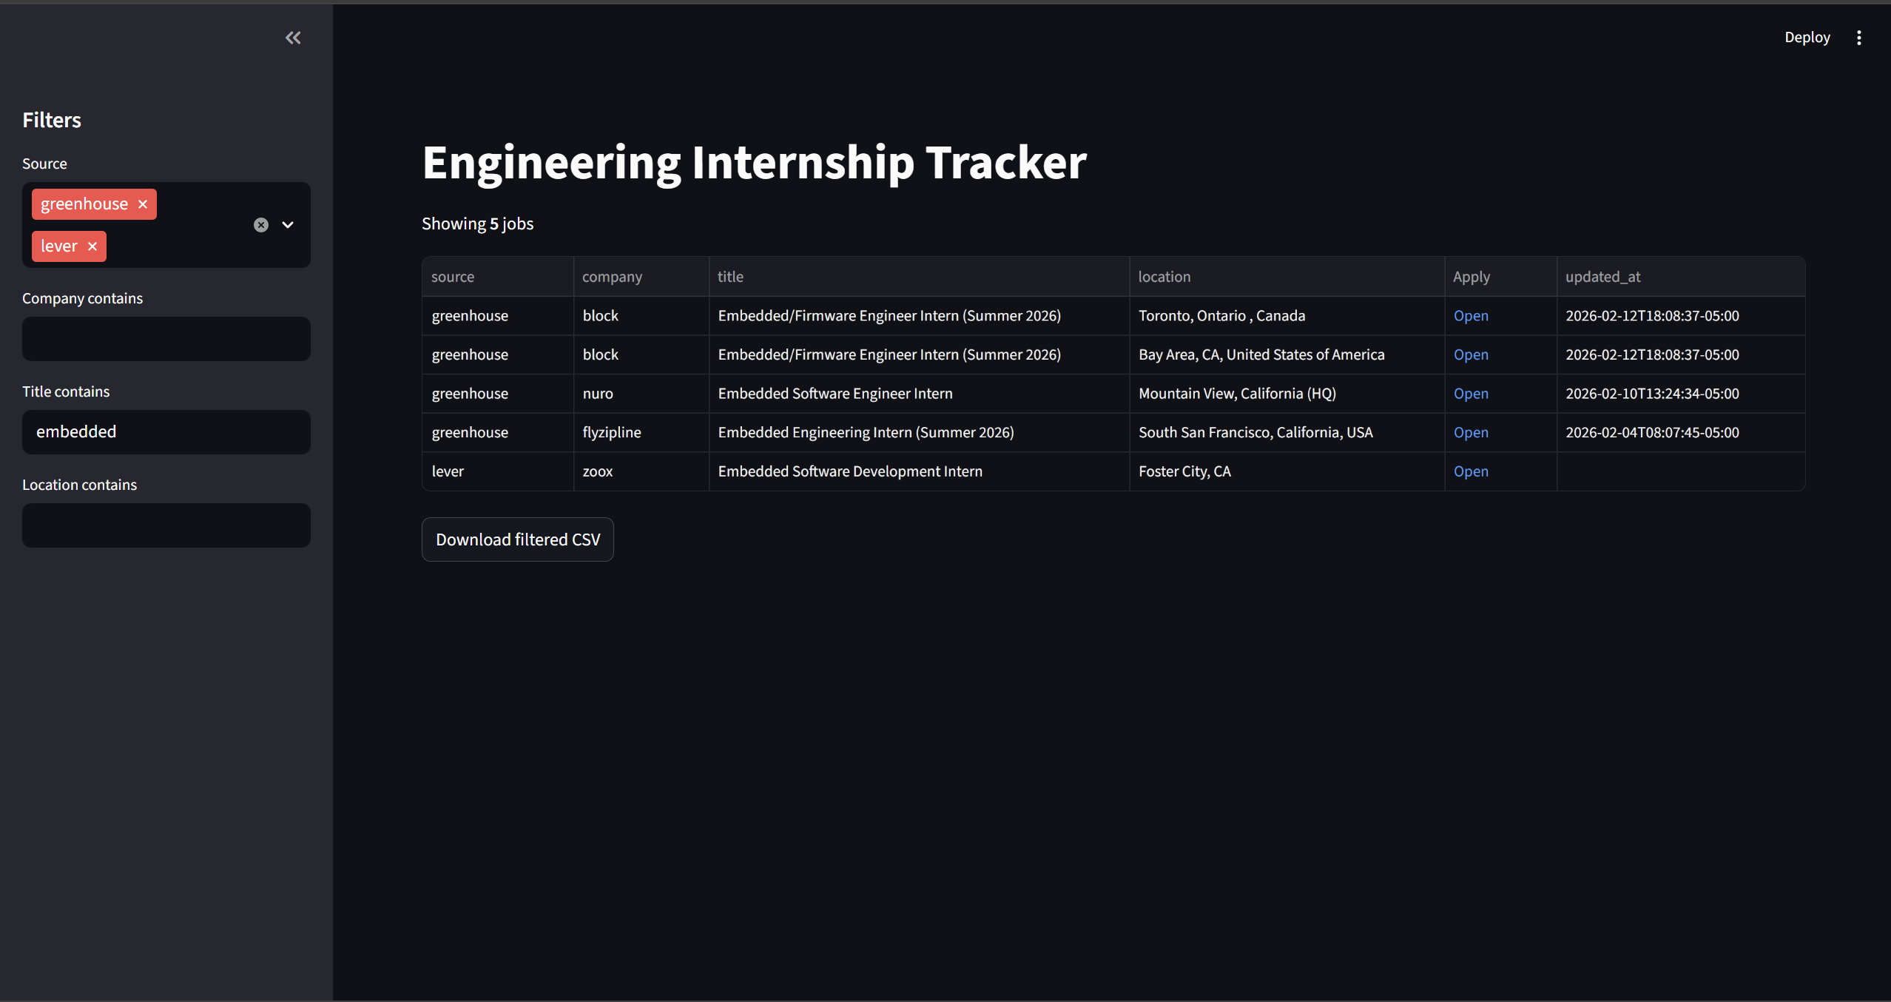
Task: Open the apply link for the nuro internship
Action: [1471, 393]
